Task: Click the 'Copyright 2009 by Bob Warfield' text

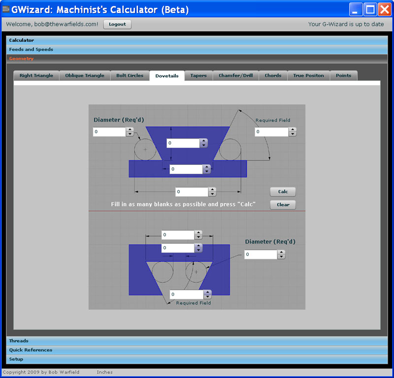Action: point(41,372)
